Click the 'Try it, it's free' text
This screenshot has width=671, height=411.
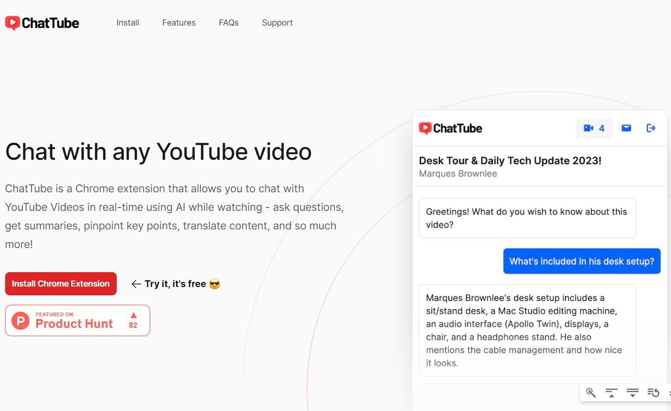tap(175, 284)
